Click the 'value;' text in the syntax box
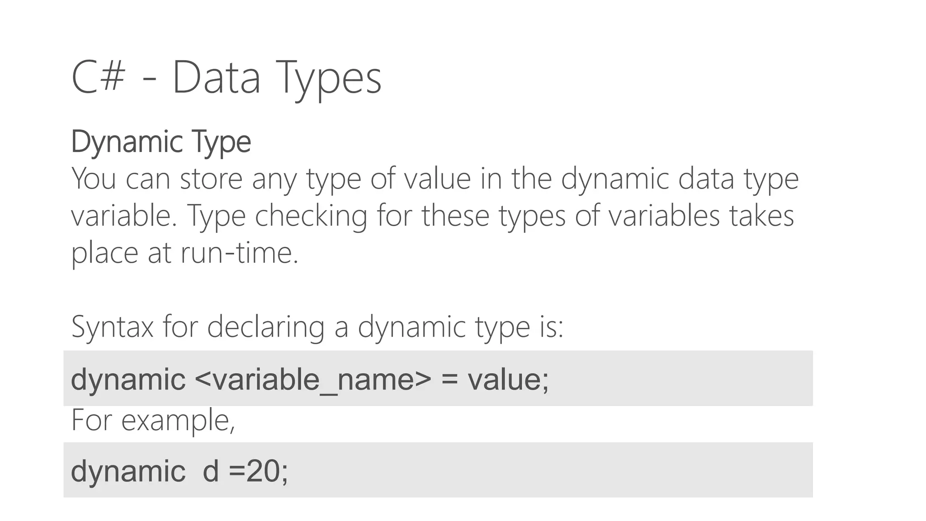 pyautogui.click(x=508, y=379)
